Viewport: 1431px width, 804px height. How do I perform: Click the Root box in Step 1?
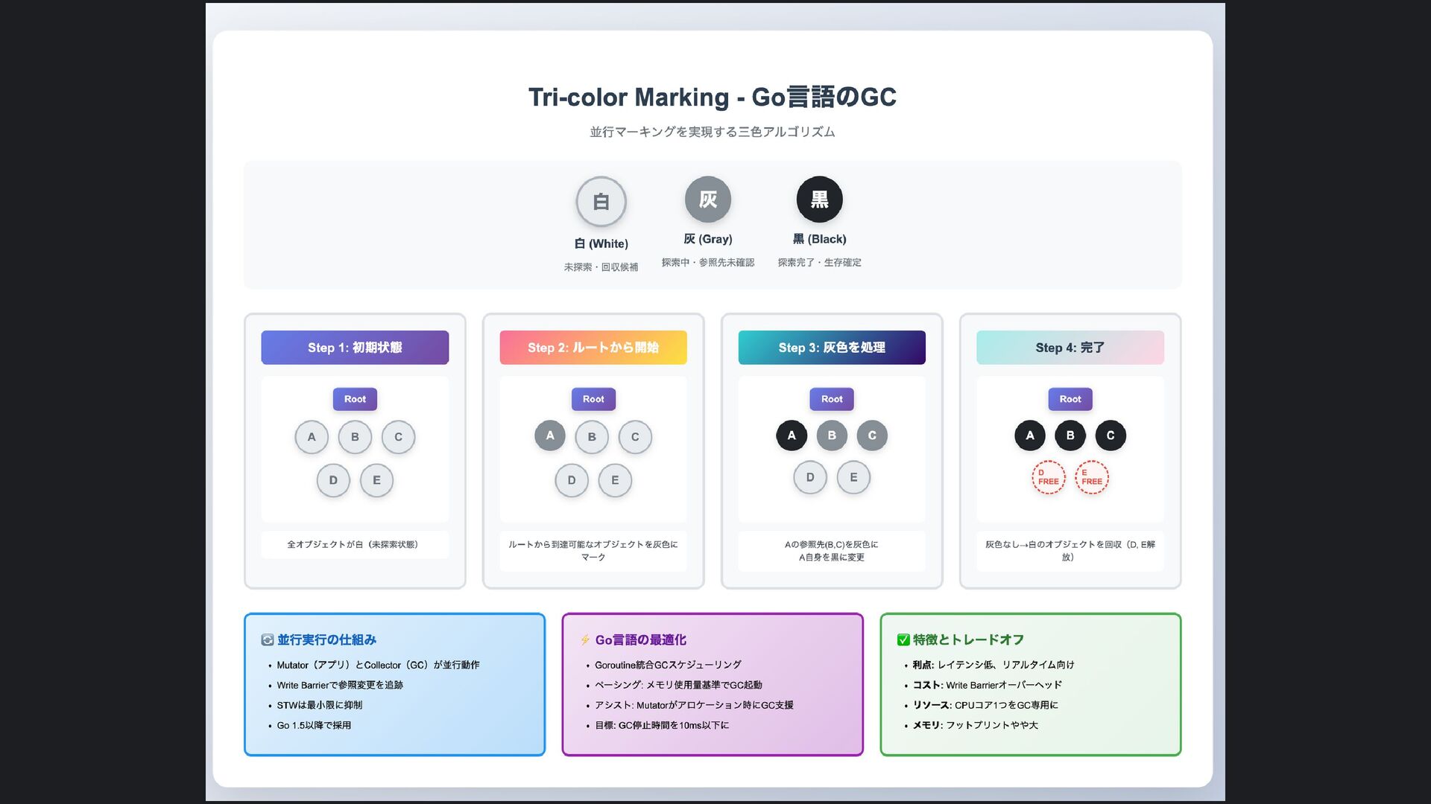pyautogui.click(x=355, y=399)
